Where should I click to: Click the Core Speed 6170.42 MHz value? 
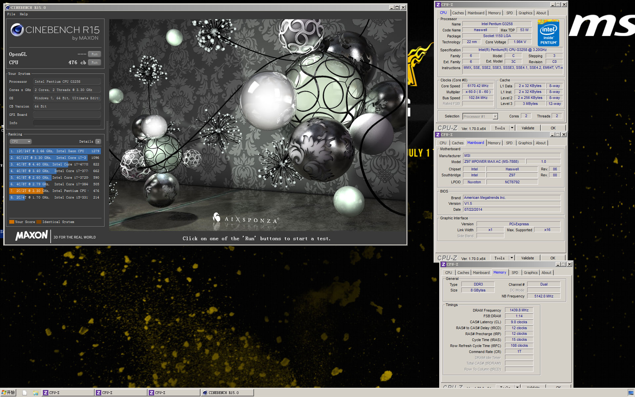point(478,86)
